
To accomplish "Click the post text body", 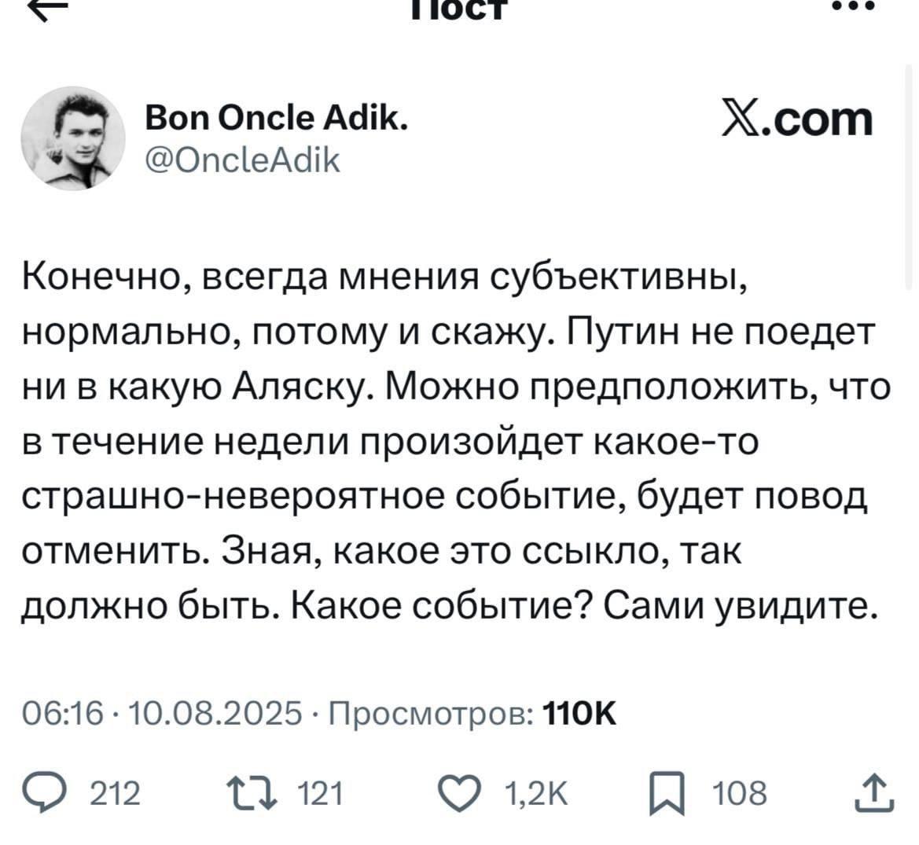I will pos(456,441).
